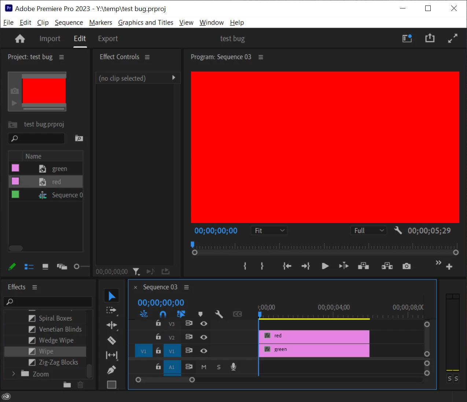Export a frame with the camera icon

tap(407, 266)
